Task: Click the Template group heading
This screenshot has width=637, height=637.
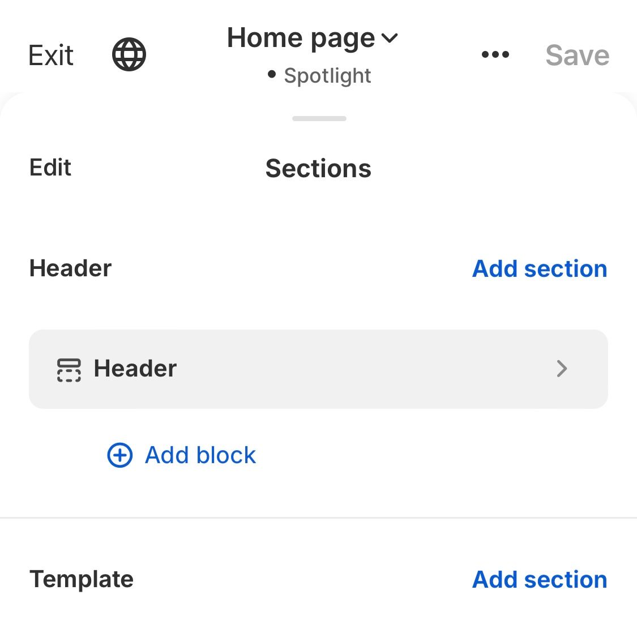Action: [82, 579]
